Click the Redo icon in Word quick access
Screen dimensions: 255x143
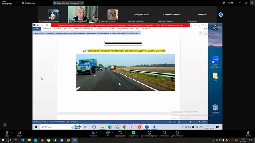click(x=47, y=25)
